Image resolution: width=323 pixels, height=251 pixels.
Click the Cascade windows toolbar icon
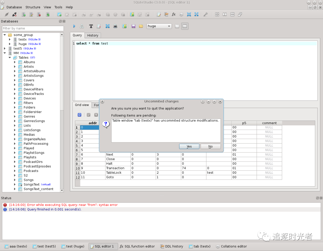240,14
